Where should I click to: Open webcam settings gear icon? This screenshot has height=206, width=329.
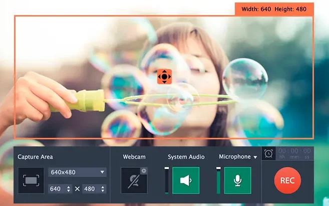pos(144,171)
